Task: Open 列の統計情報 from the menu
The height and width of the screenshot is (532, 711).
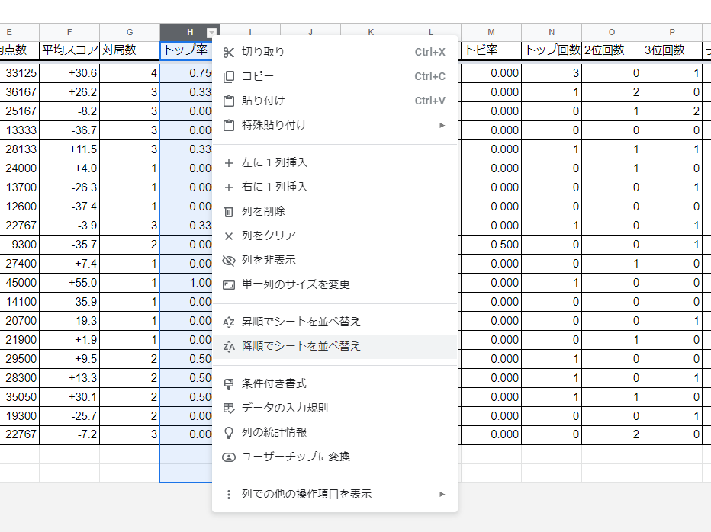Action: tap(335, 432)
